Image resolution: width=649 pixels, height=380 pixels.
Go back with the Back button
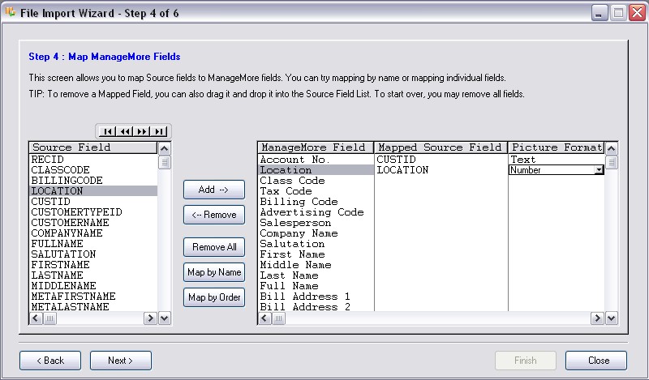click(x=50, y=361)
